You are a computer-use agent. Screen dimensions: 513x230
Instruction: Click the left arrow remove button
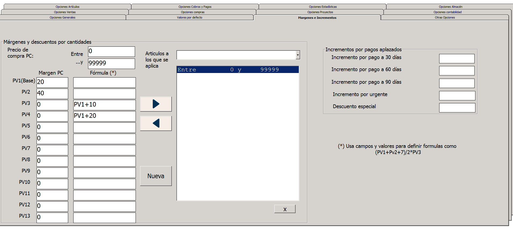(x=156, y=123)
